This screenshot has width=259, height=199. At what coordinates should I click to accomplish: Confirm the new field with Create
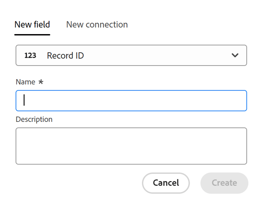click(224, 183)
